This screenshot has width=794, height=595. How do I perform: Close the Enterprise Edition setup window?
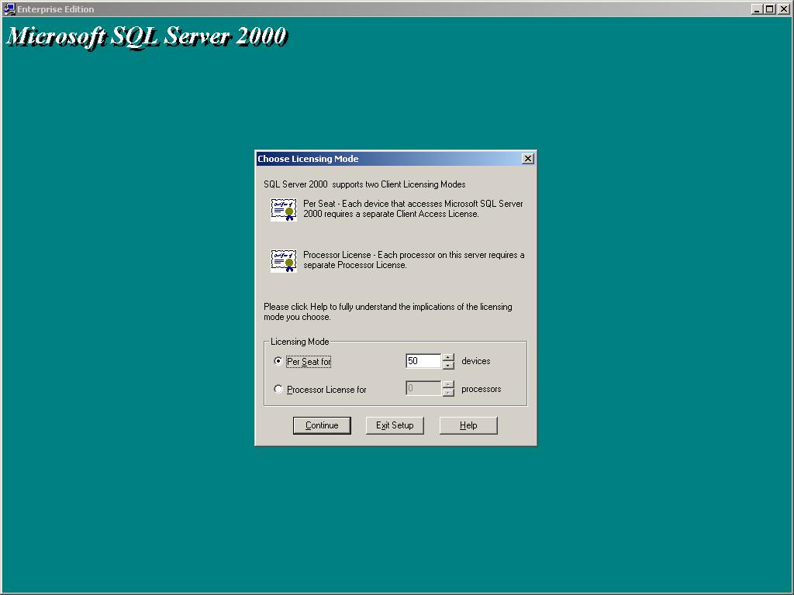tap(783, 9)
